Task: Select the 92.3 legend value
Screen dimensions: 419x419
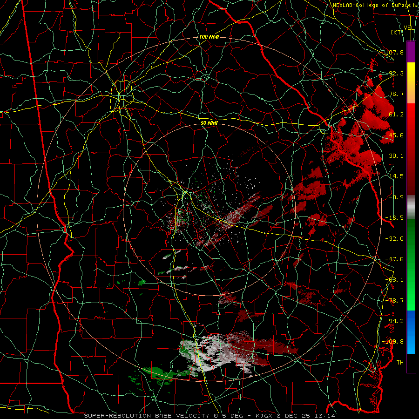Action: pyautogui.click(x=396, y=73)
